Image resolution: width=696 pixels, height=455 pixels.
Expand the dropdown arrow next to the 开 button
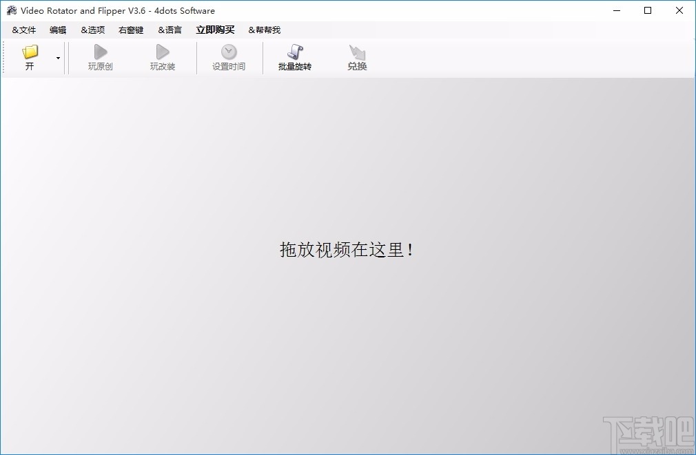click(x=58, y=59)
